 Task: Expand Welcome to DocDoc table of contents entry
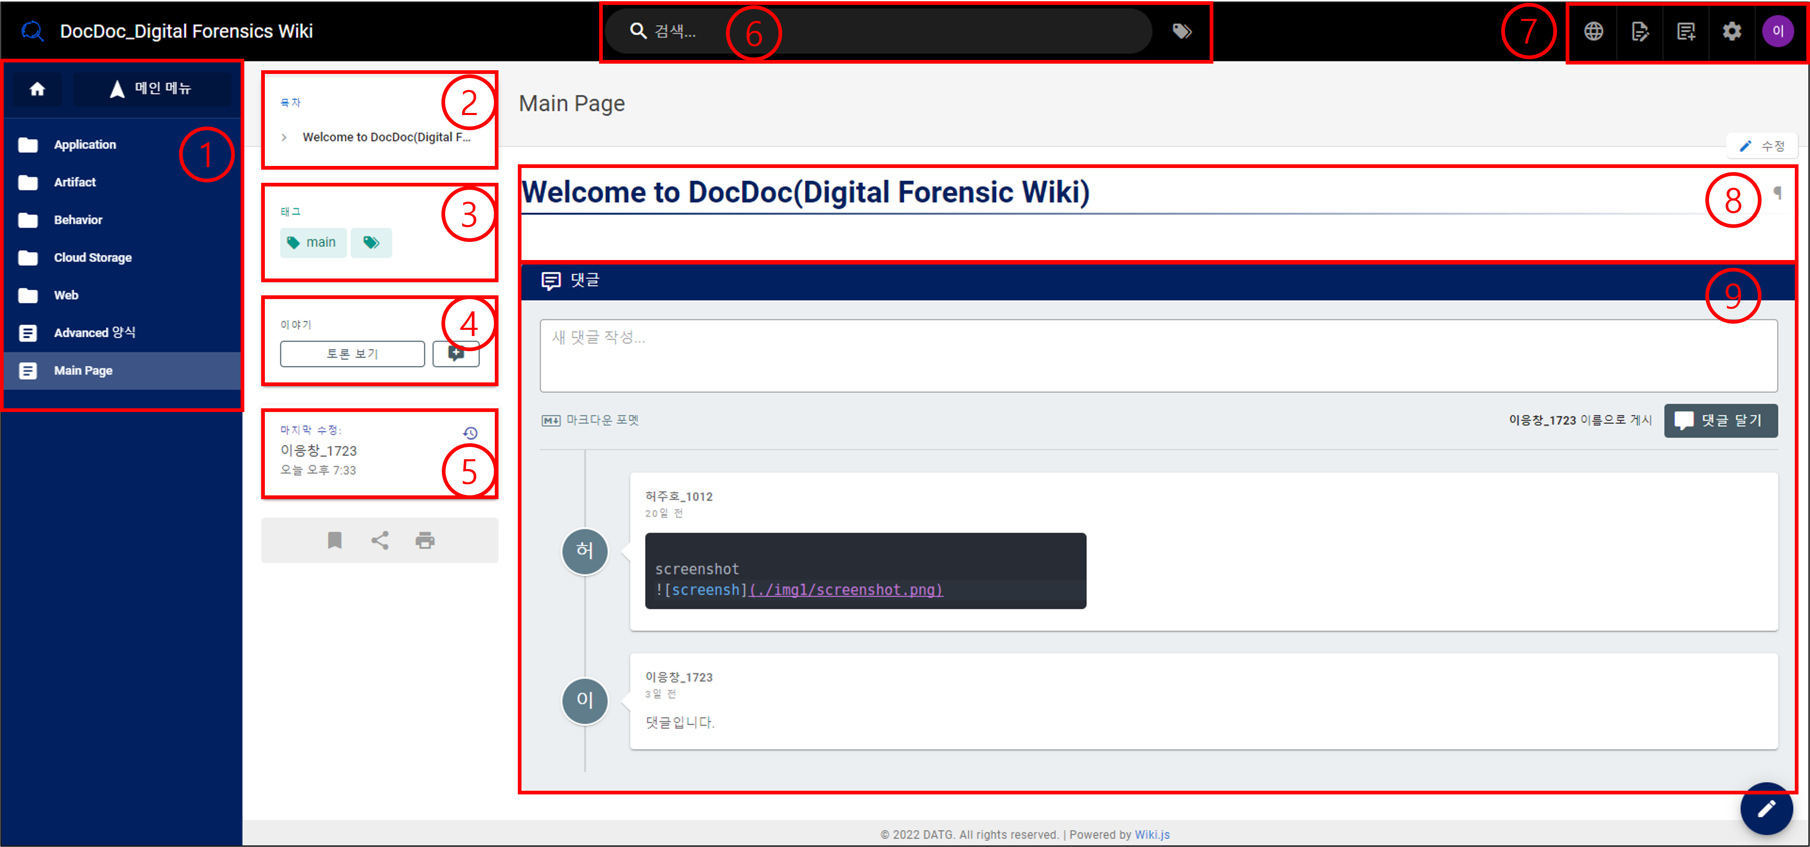(x=284, y=137)
